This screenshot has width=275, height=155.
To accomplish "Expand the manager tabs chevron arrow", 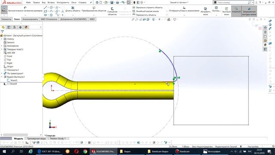I will click(x=41, y=27).
